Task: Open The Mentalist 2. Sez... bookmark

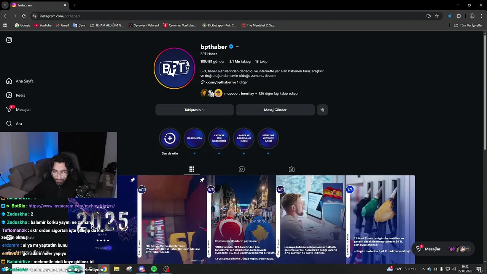Action: pos(259,25)
